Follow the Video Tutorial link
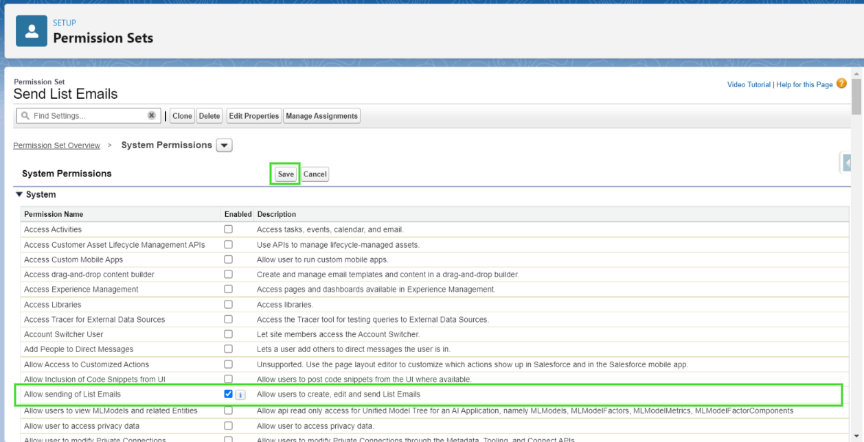Screen dimensions: 864x442 click(748, 84)
